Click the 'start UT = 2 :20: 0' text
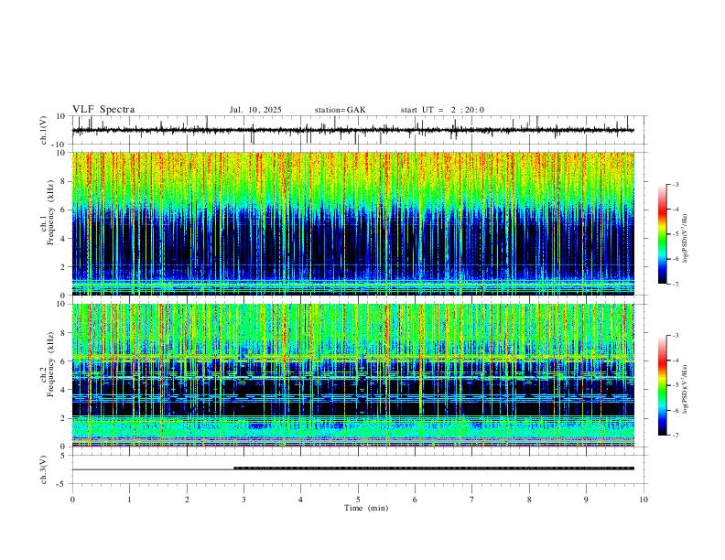Image resolution: width=725 pixels, height=560 pixels. (442, 110)
